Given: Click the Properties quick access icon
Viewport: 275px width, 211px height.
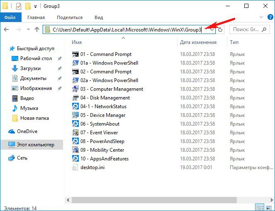Looking at the screenshot, I should point(19,6).
